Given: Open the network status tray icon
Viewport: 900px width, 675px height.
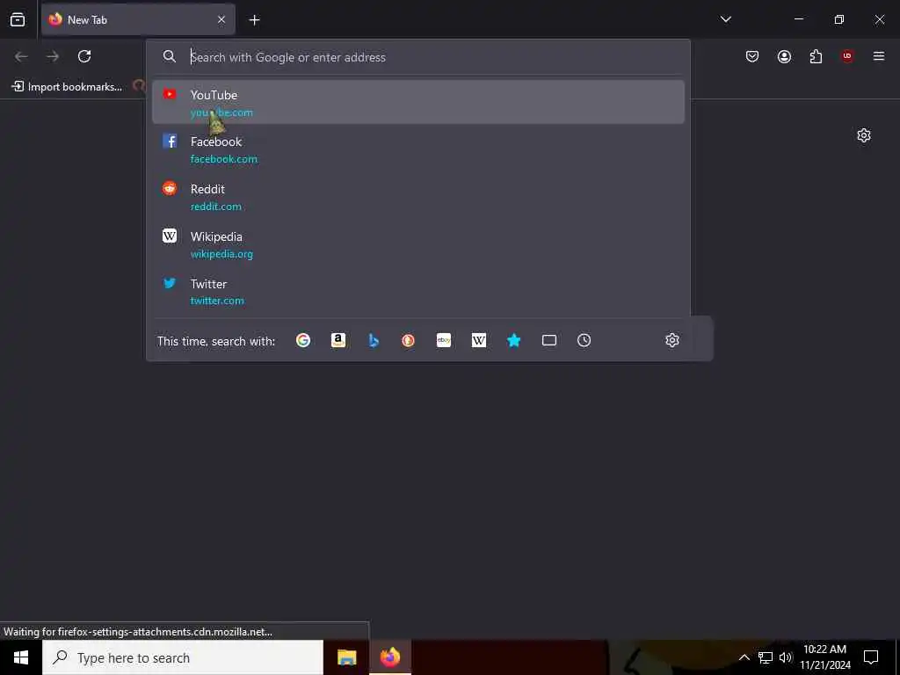Looking at the screenshot, I should coord(766,657).
